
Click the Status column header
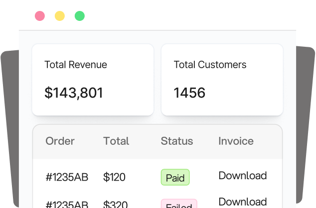[x=176, y=141]
